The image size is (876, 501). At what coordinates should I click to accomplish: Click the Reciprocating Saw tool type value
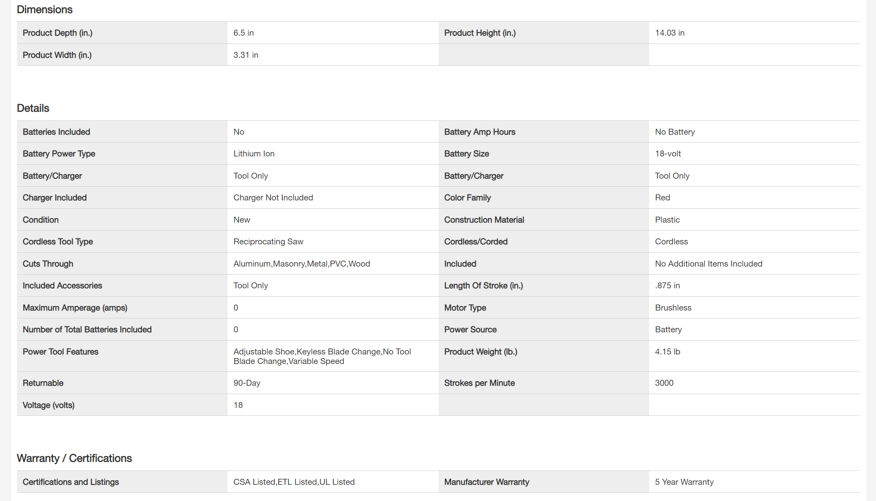(x=268, y=242)
